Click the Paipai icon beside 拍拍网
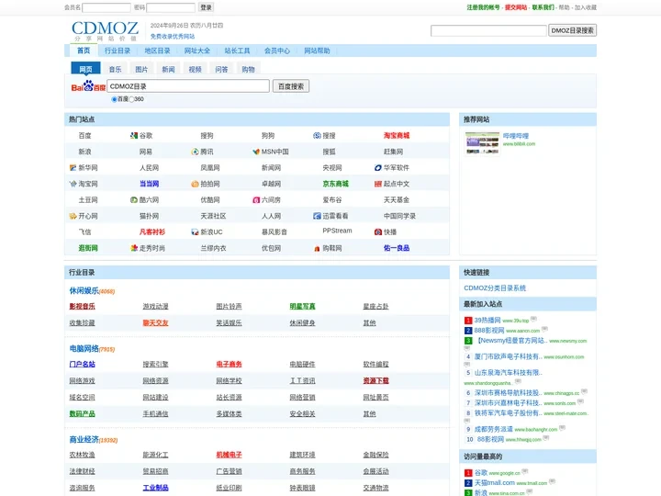 195,184
